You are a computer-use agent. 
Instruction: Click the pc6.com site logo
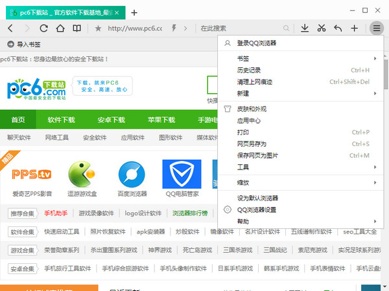(x=36, y=89)
